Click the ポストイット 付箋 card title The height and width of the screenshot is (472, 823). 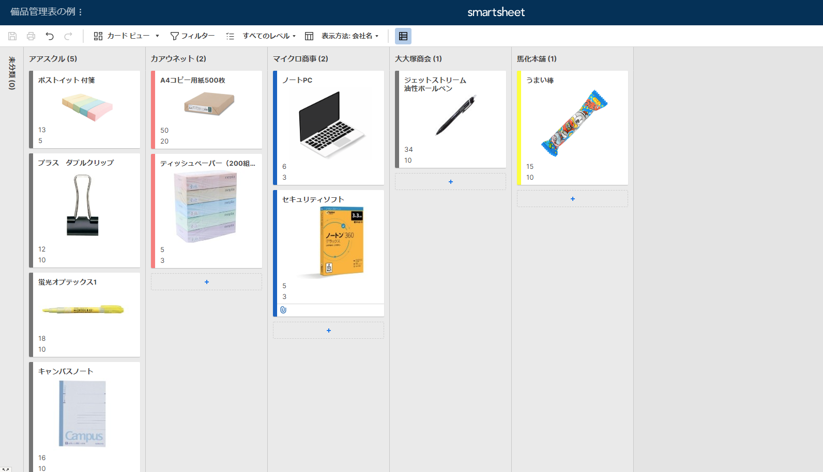[67, 80]
